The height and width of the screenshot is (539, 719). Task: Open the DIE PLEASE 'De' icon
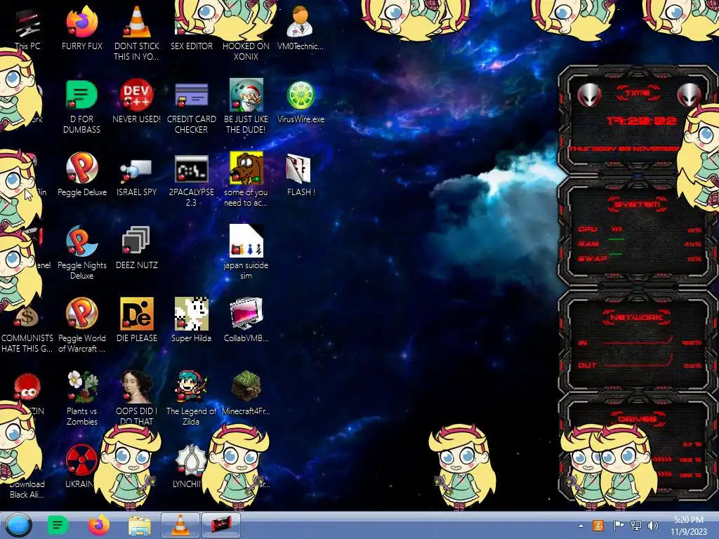click(137, 320)
